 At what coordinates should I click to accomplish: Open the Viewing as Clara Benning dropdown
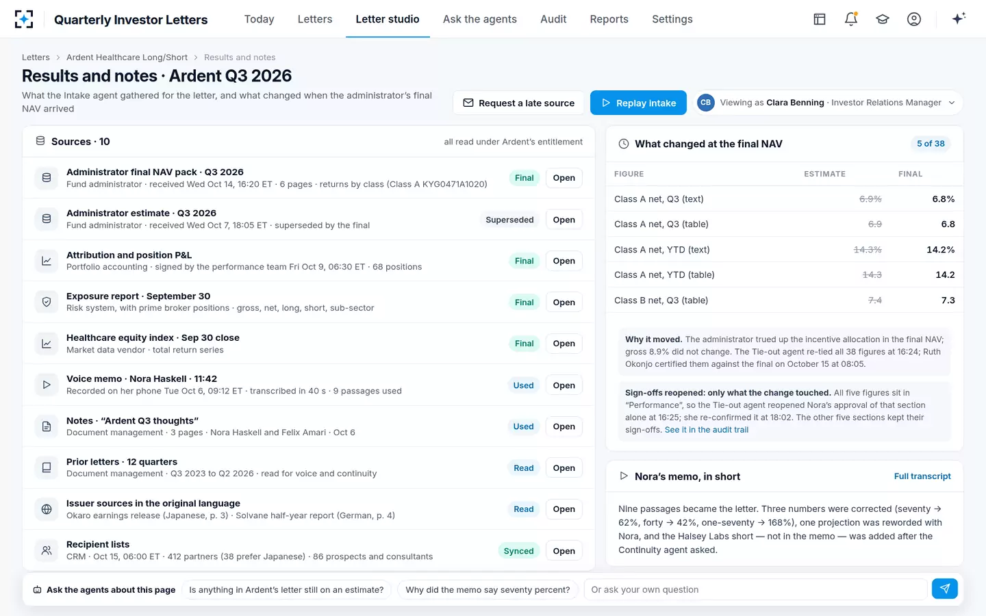[x=828, y=103]
